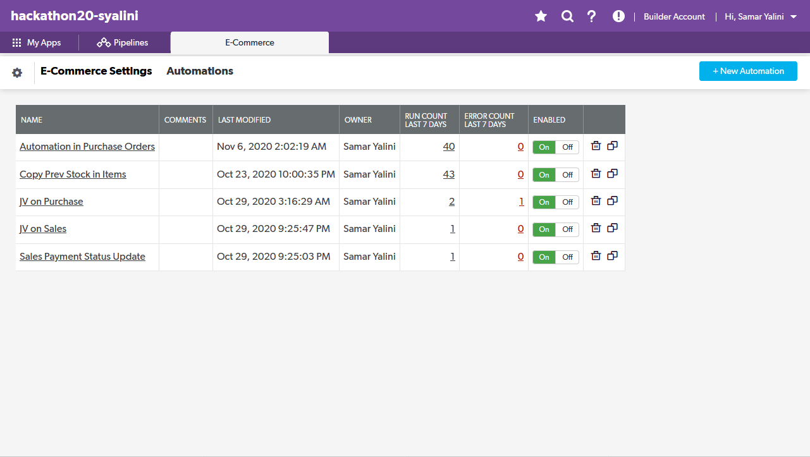Expand the Hi, Samar Yalini user menu

click(x=761, y=16)
